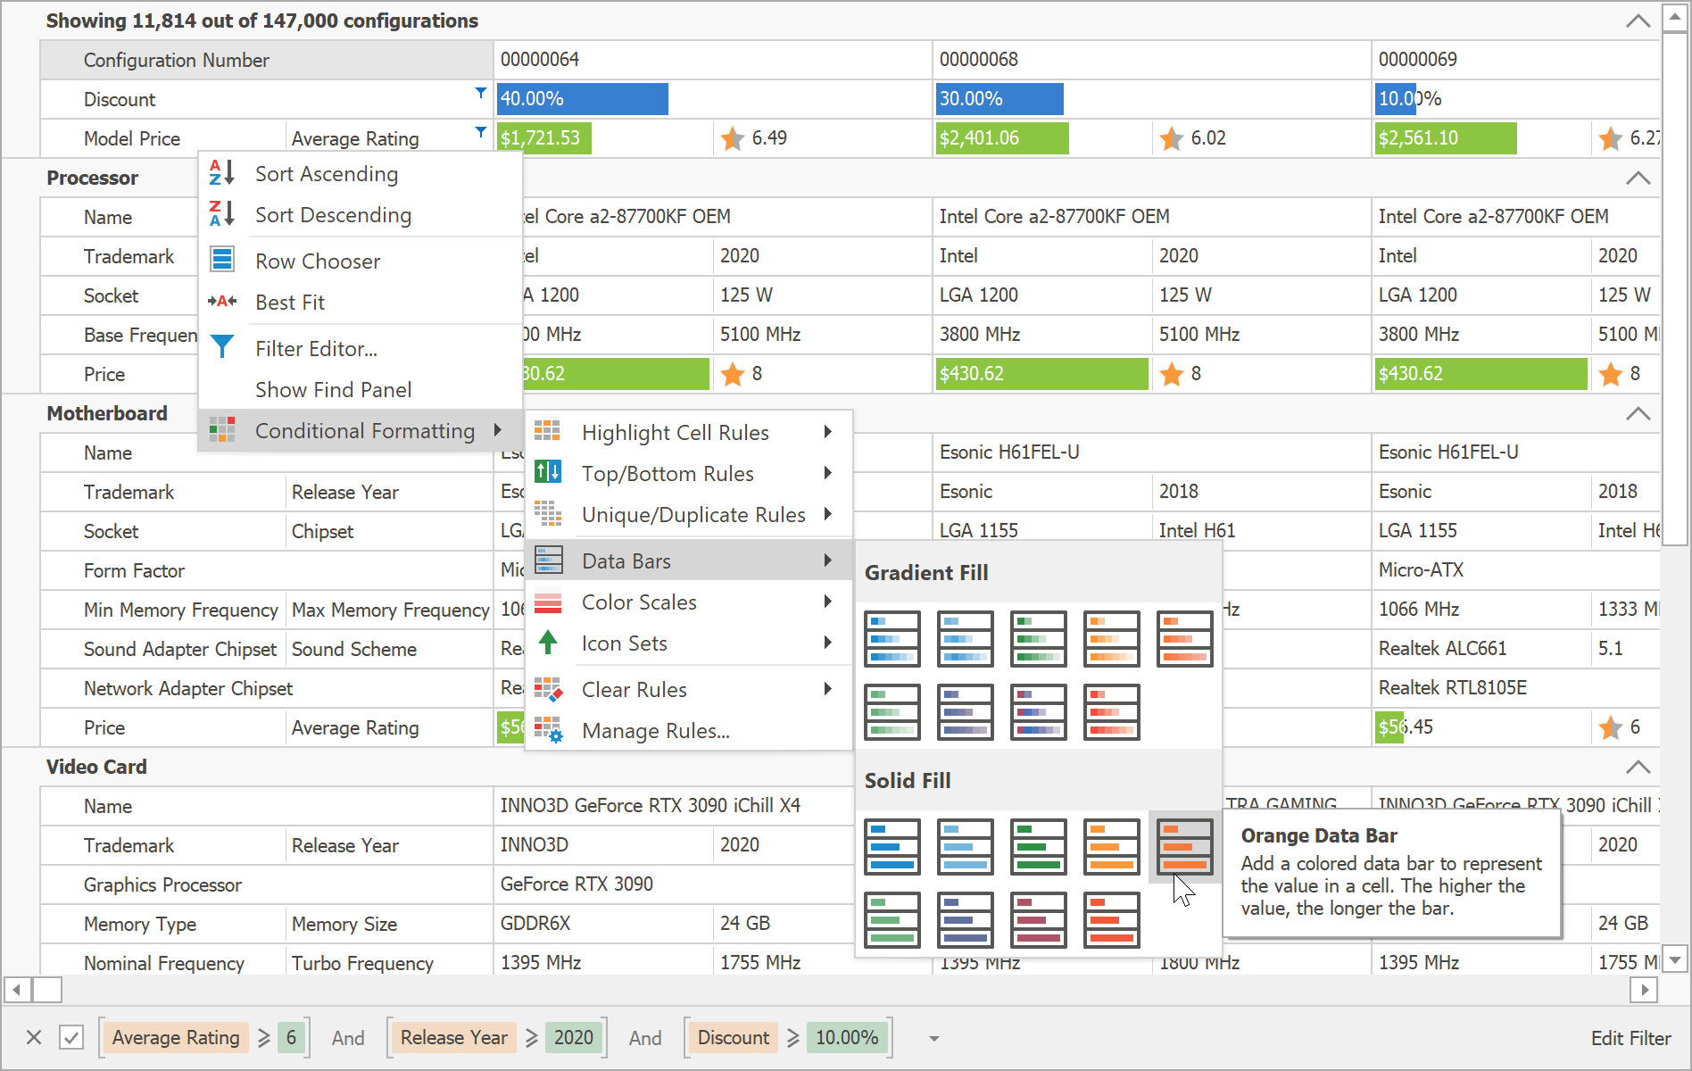Image resolution: width=1692 pixels, height=1071 pixels.
Task: Choose the blue gradient fill data bar
Action: pyautogui.click(x=892, y=639)
